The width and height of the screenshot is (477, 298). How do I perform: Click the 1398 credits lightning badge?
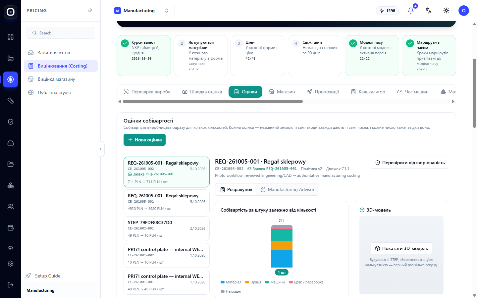(387, 11)
